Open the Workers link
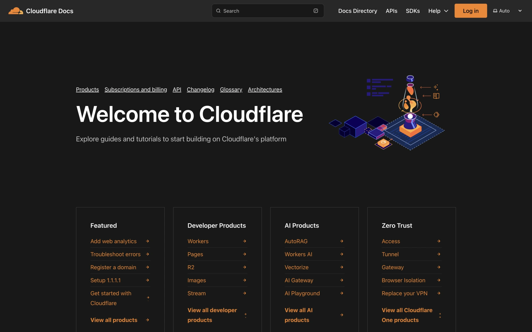Screen dimensions: 532x332 [x=198, y=241]
